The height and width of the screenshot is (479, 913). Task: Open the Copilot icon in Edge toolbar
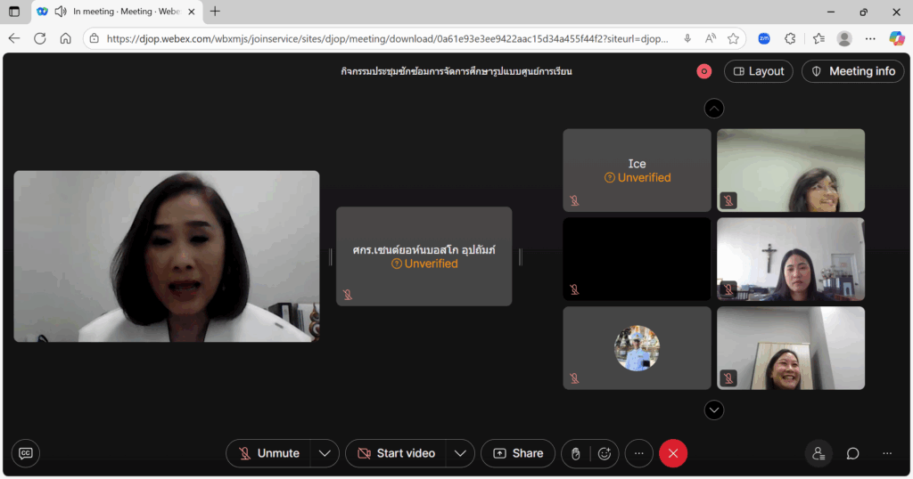click(897, 38)
